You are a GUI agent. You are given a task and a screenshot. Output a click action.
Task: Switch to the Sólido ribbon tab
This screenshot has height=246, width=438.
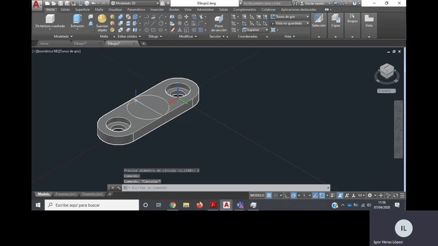tap(65, 9)
